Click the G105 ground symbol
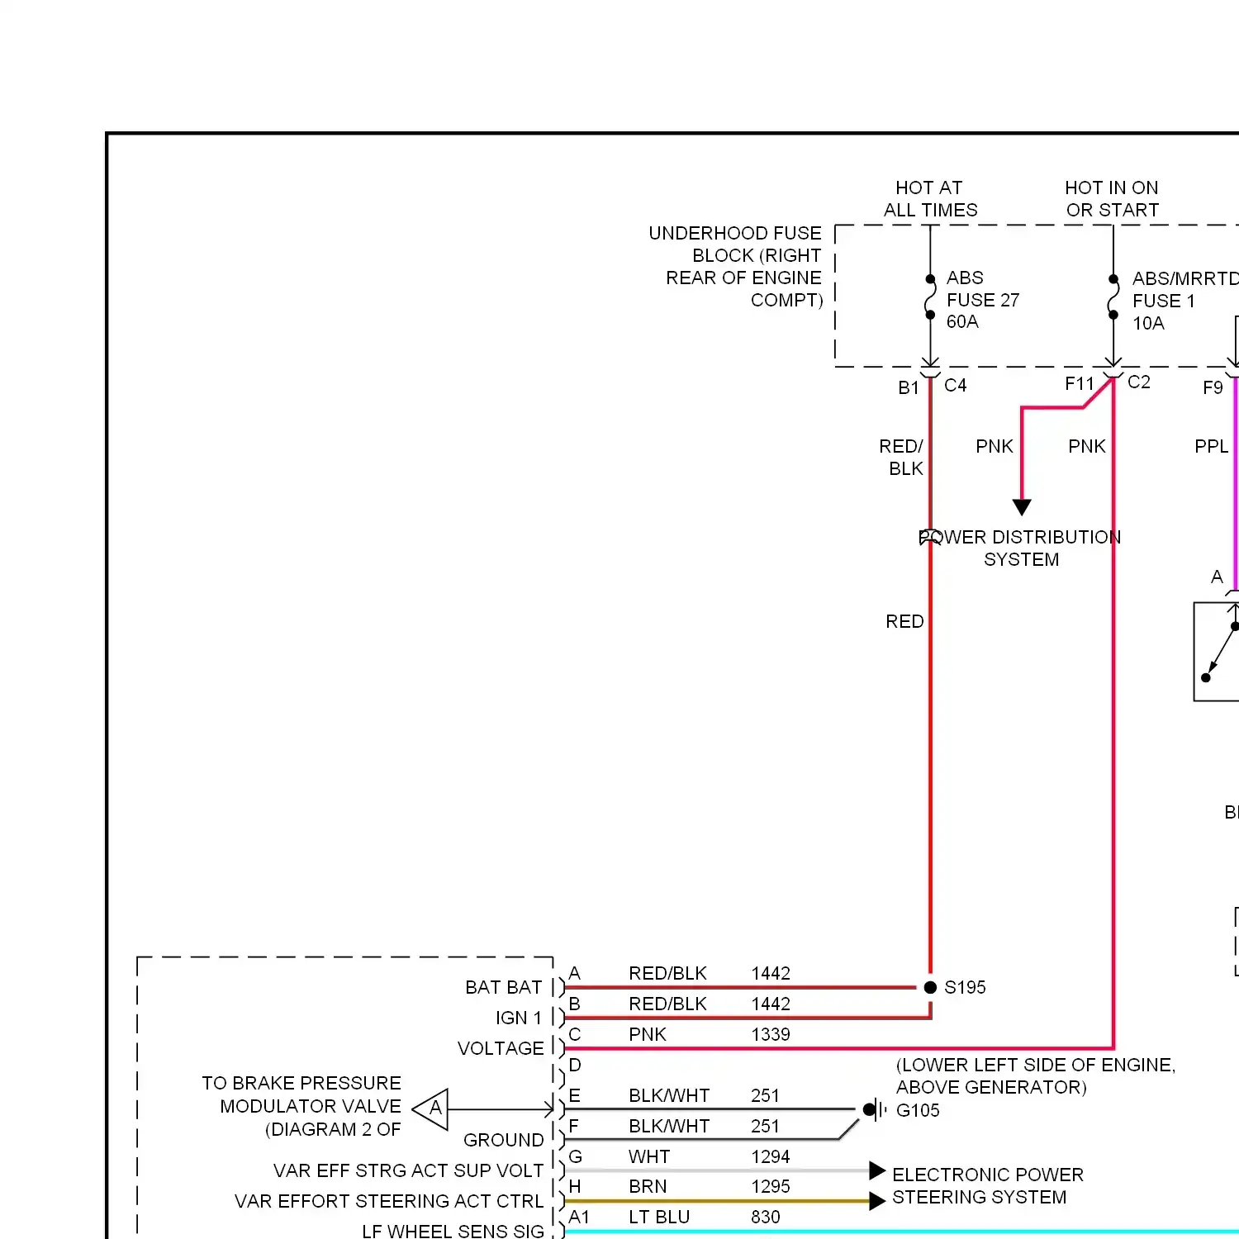1239x1239 pixels. (875, 1109)
